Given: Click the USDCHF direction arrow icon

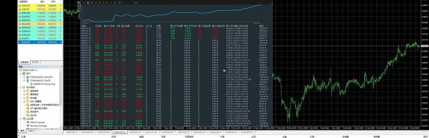Looking at the screenshot, I should pyautogui.click(x=20, y=6).
